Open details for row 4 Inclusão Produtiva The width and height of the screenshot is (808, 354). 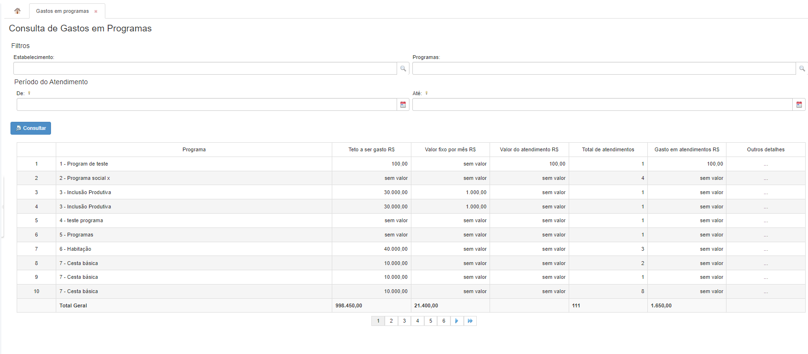pyautogui.click(x=766, y=207)
